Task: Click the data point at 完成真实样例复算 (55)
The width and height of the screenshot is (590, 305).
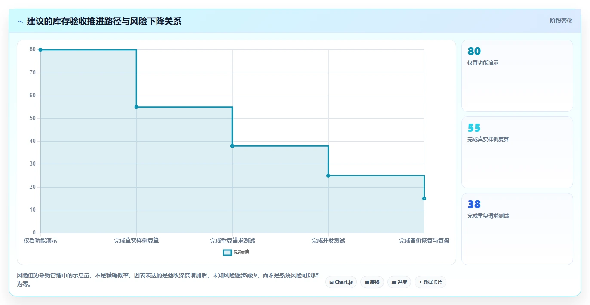Action: point(136,107)
